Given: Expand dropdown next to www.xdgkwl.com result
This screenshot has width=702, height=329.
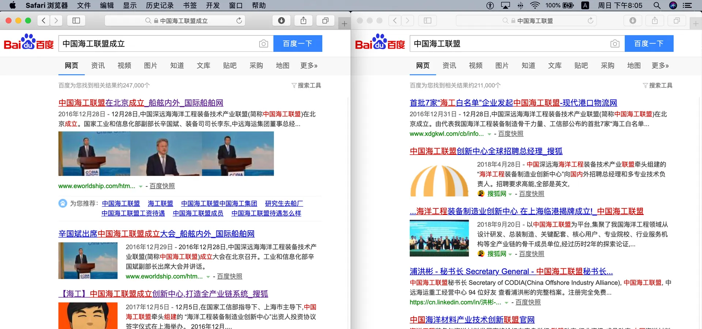Looking at the screenshot, I should [x=489, y=134].
